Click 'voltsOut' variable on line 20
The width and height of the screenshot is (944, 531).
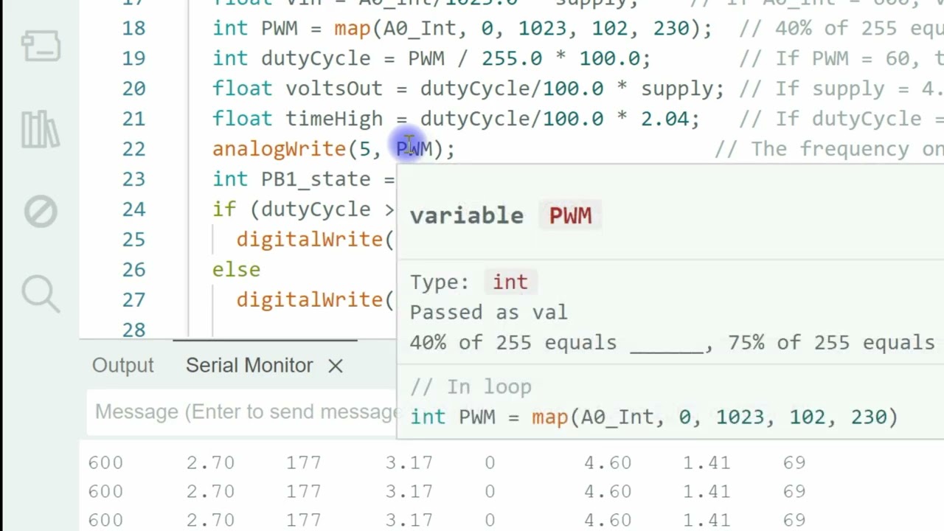(x=334, y=88)
